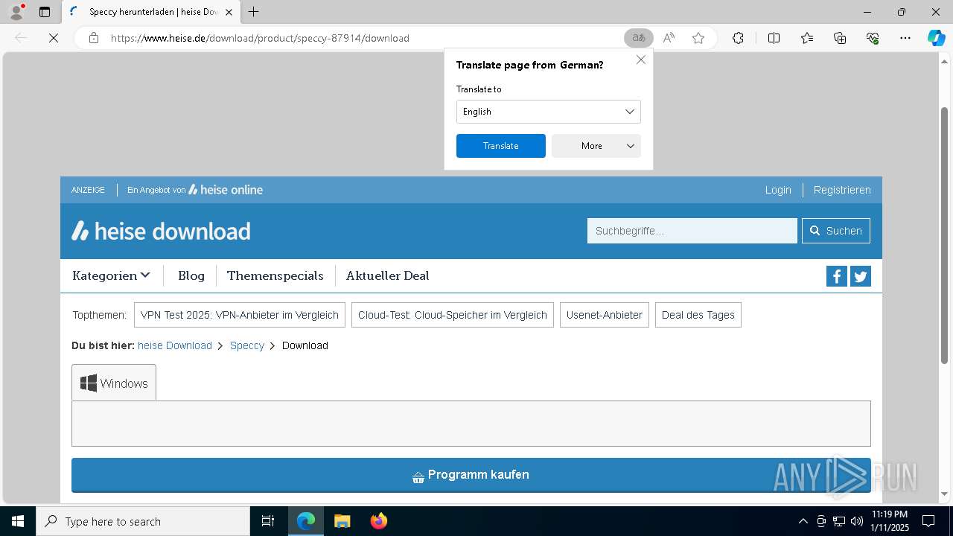This screenshot has width=953, height=536.
Task: Open Deal des Tages topic
Action: point(698,315)
